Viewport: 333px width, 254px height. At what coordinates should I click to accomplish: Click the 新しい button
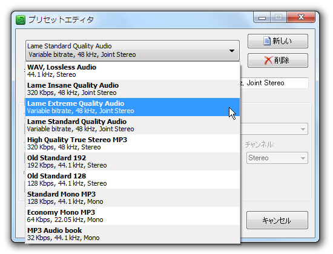click(277, 41)
